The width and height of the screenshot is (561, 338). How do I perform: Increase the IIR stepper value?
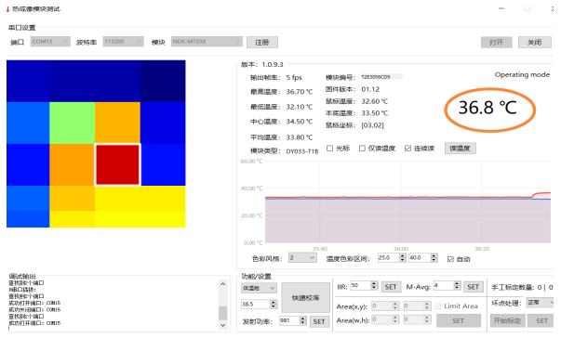point(374,283)
